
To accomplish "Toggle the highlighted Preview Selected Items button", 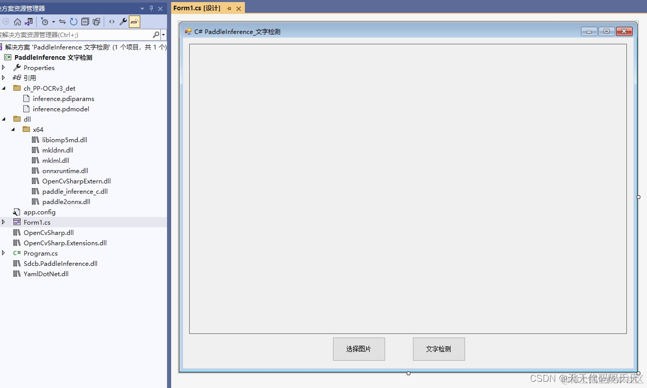I will [x=135, y=22].
